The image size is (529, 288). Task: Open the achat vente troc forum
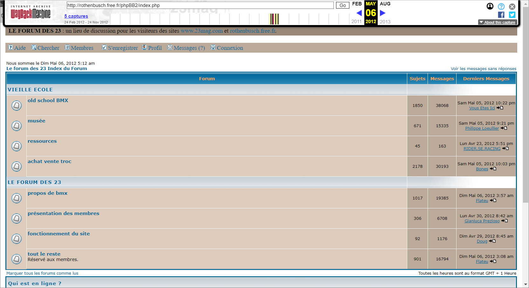pos(49,161)
